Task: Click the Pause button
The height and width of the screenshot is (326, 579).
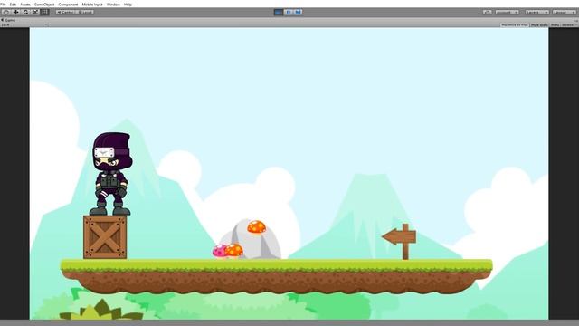Action: coord(289,12)
